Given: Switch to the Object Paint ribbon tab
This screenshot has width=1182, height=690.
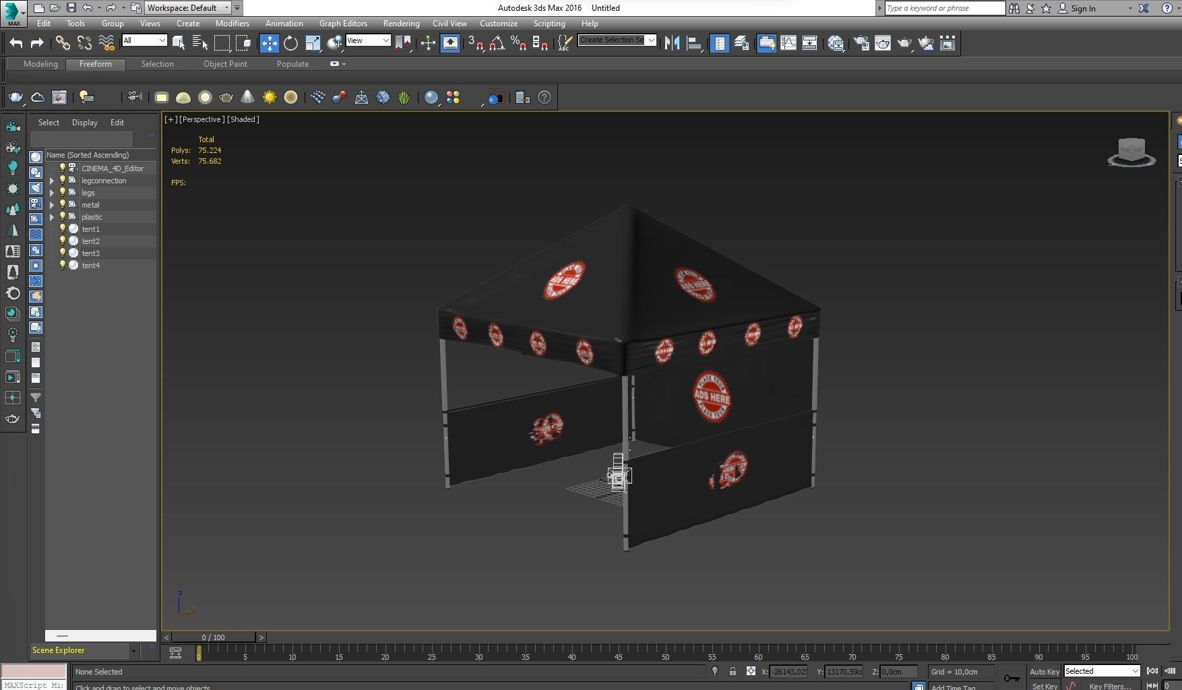Looking at the screenshot, I should coord(226,64).
